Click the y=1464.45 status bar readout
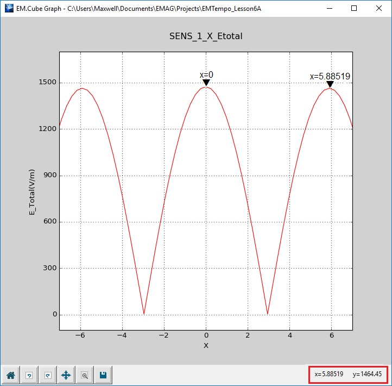The image size is (392, 386). point(368,374)
